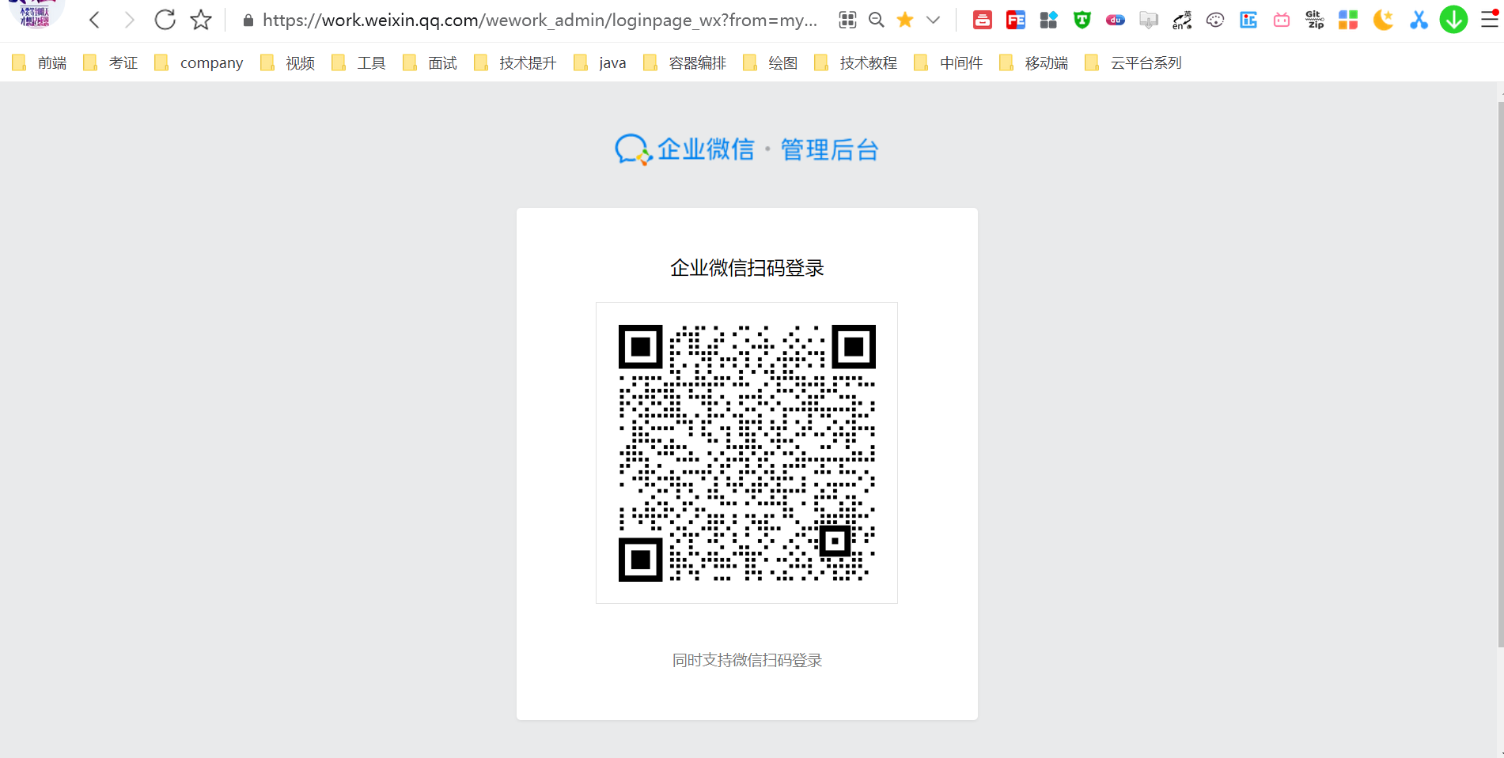Reload the current page
Screen dimensions: 1504x758
(x=165, y=20)
